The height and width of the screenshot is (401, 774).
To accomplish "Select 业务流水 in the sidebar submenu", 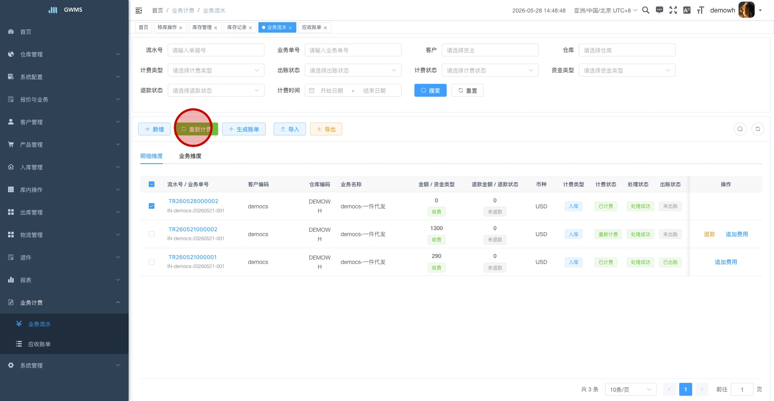I will pyautogui.click(x=64, y=324).
